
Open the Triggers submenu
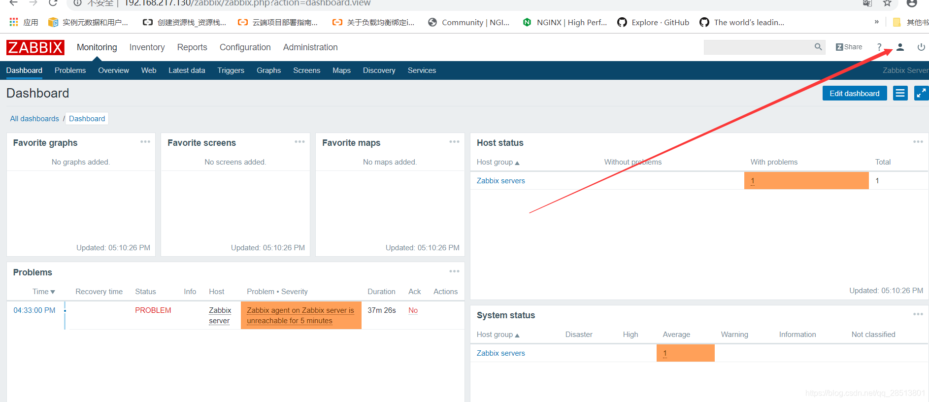[231, 70]
